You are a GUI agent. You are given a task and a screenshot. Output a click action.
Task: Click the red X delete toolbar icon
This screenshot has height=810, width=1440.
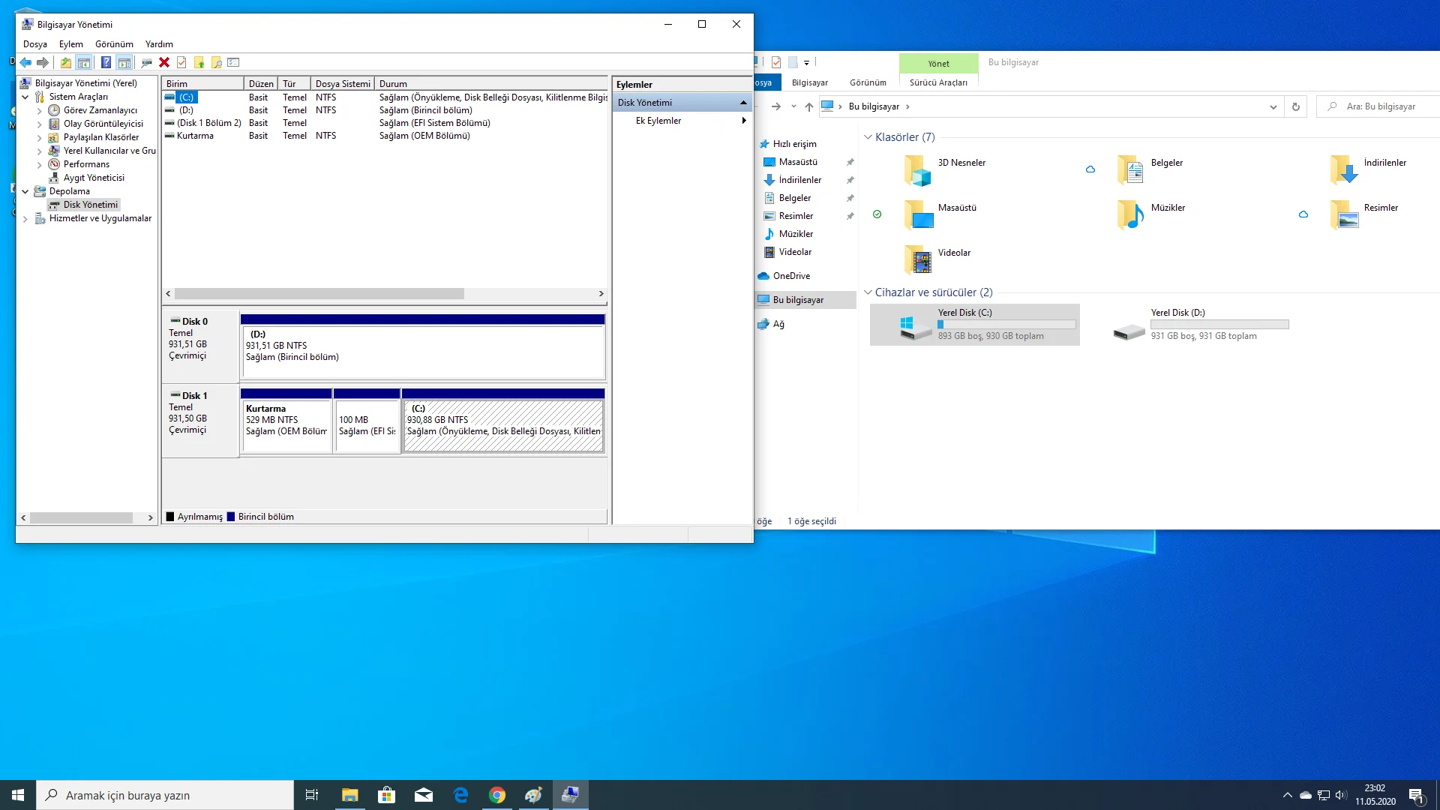click(x=164, y=62)
